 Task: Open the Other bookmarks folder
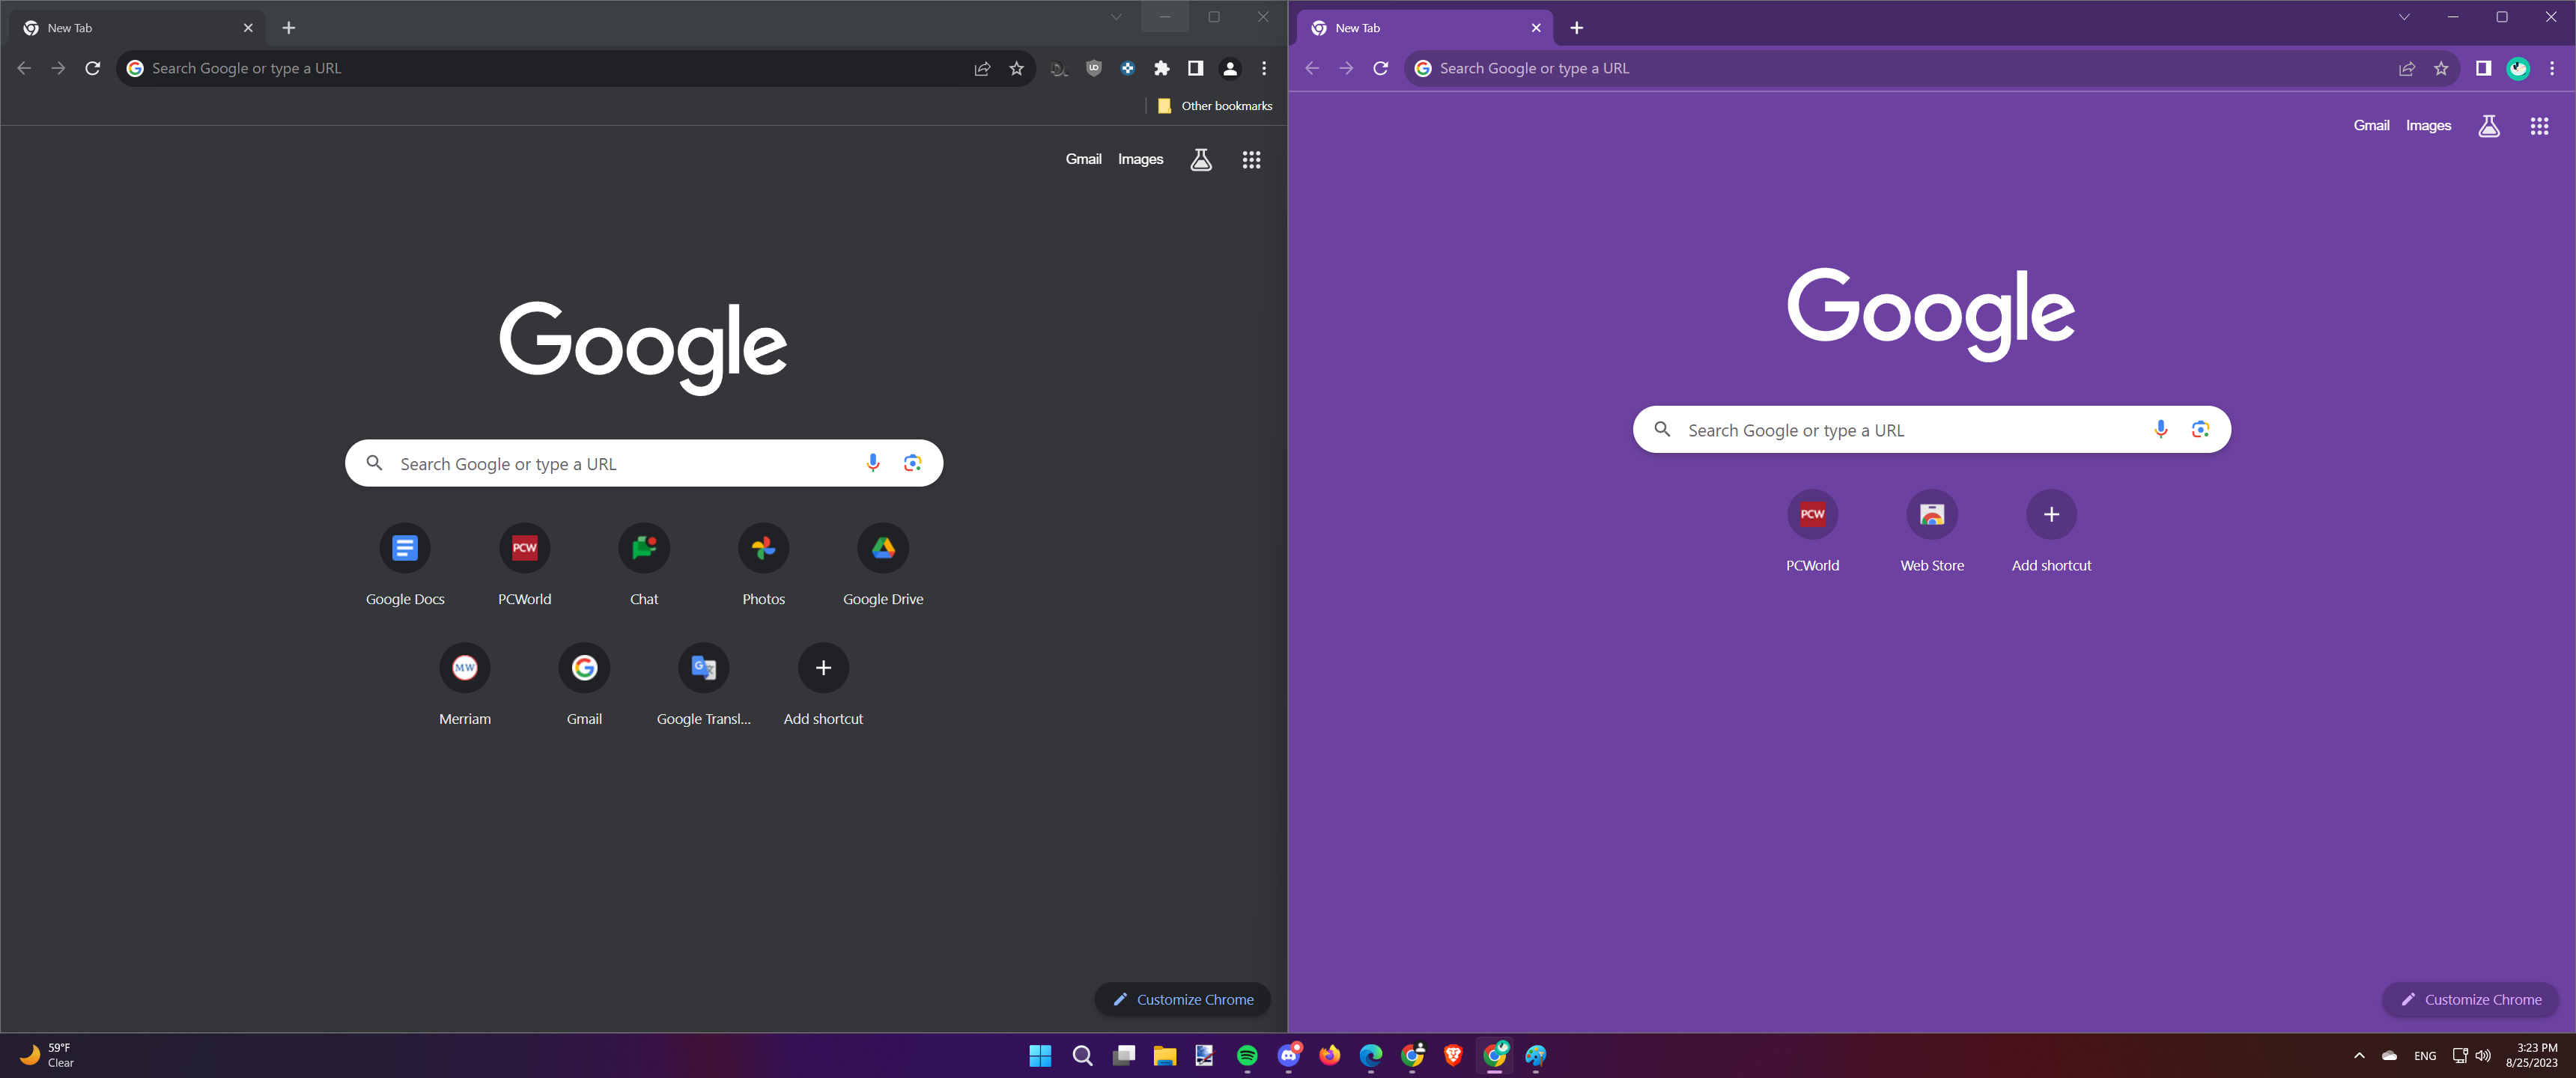tap(1215, 105)
